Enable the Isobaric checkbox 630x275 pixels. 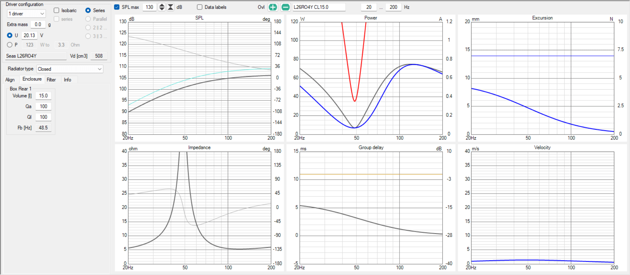point(56,11)
